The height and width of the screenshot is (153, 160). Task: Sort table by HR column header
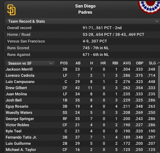click(x=103, y=63)
